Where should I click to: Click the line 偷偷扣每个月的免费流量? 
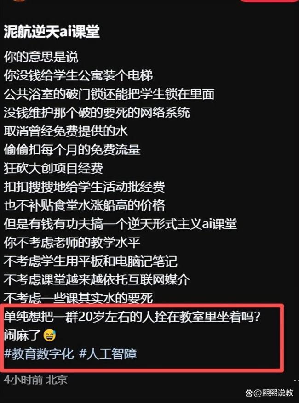pyautogui.click(x=72, y=150)
